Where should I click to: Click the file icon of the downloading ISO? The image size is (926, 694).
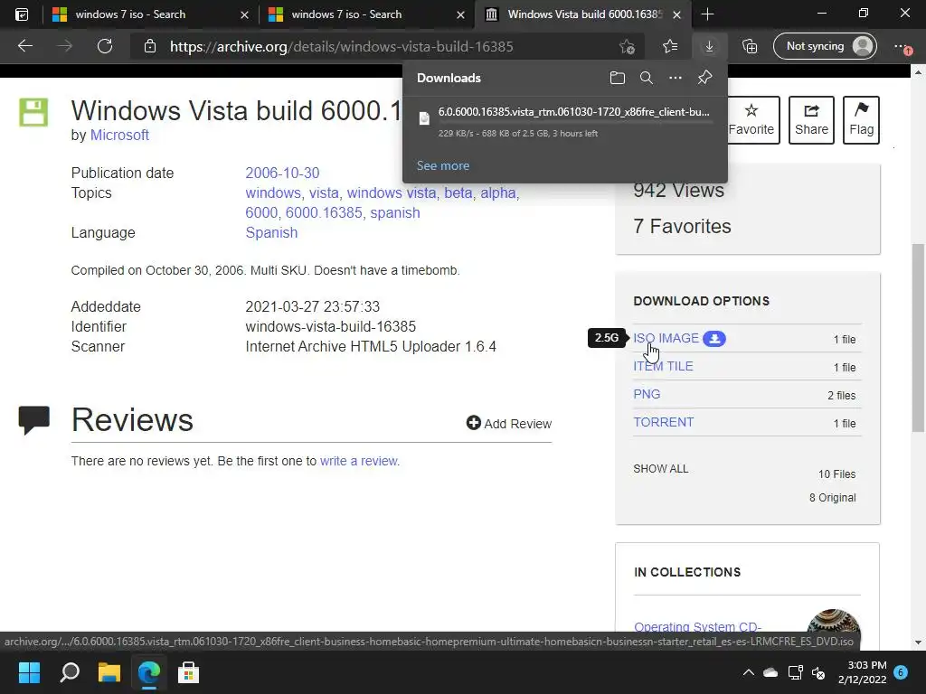(x=424, y=118)
